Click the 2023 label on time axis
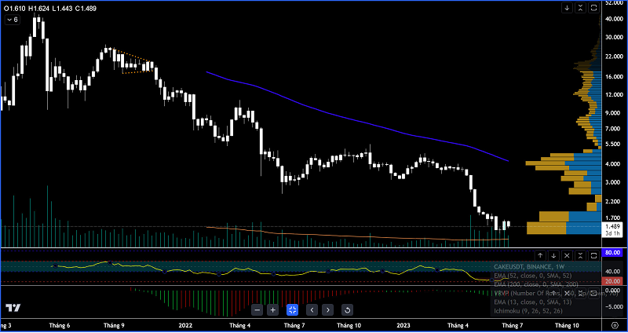 [403, 324]
